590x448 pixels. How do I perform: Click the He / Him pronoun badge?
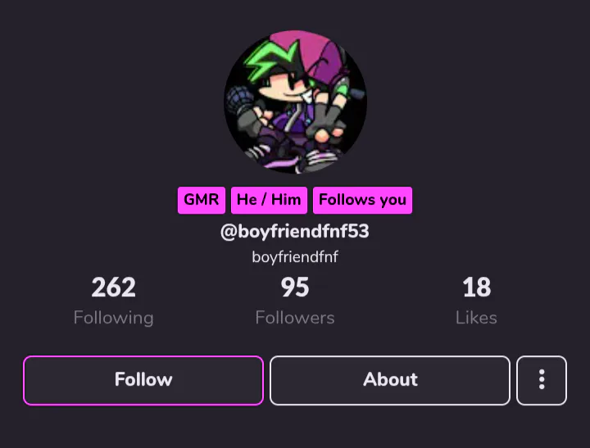[x=269, y=200]
